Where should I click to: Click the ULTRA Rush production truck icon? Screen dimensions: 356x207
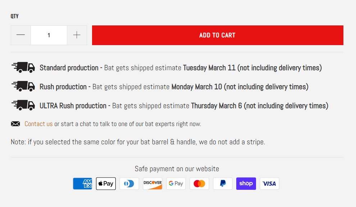[x=23, y=106]
